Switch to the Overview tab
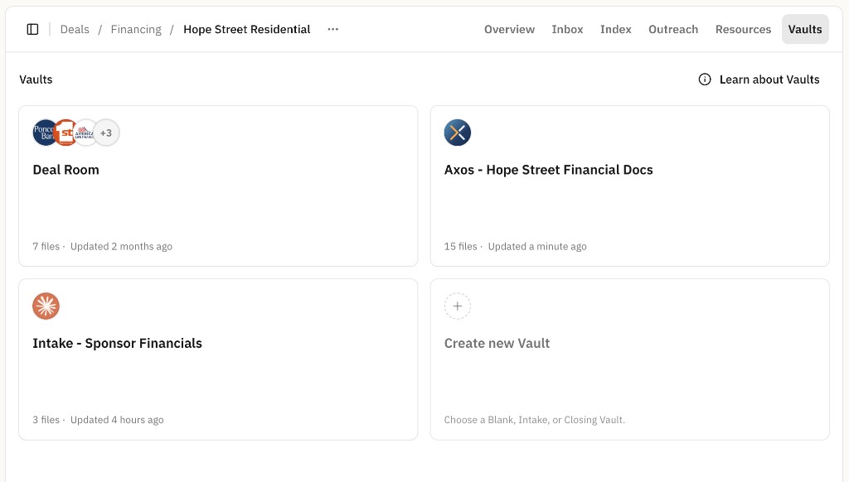The width and height of the screenshot is (849, 482). coord(510,29)
